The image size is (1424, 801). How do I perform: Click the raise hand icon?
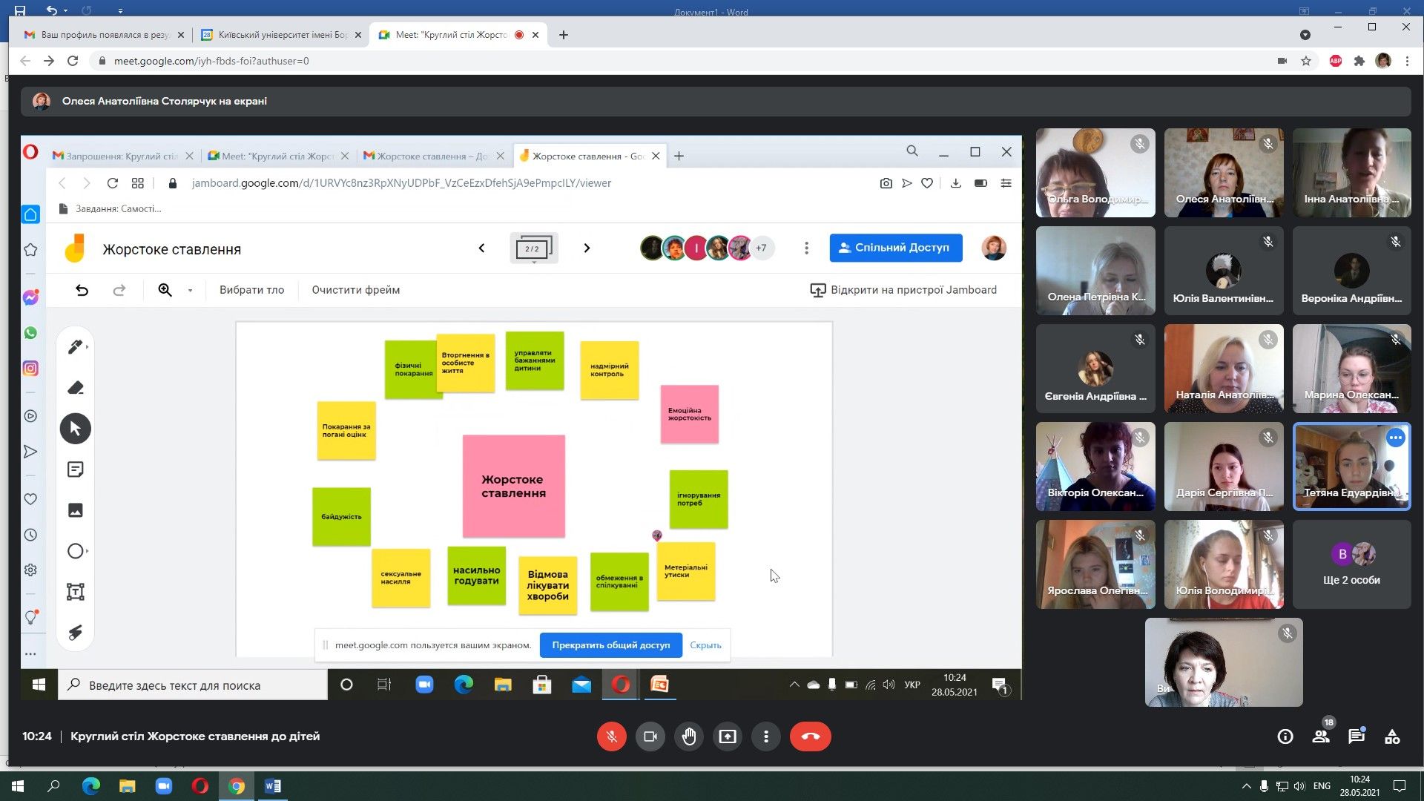(689, 736)
